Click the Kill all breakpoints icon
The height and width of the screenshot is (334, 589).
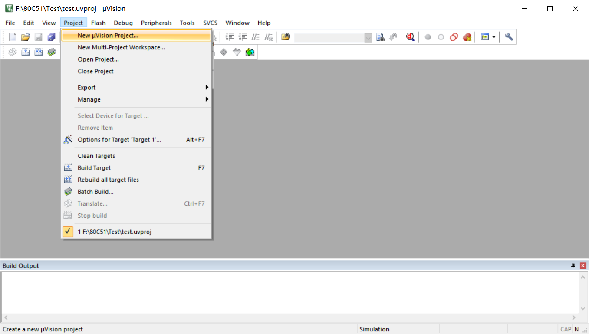(467, 37)
